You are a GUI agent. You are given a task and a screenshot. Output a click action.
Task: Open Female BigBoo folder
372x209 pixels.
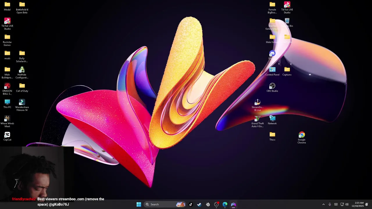[x=272, y=8]
